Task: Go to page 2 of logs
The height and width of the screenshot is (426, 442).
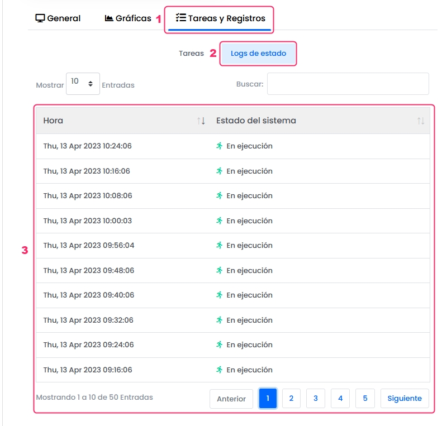Action: click(x=291, y=399)
